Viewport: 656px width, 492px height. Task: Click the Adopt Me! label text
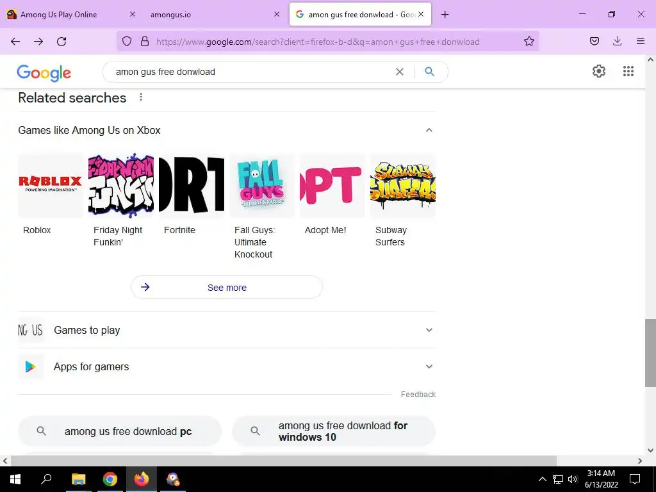tap(325, 230)
